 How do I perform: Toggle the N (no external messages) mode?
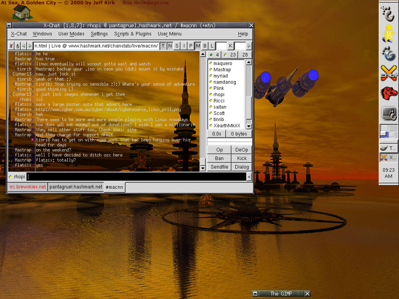[170, 46]
